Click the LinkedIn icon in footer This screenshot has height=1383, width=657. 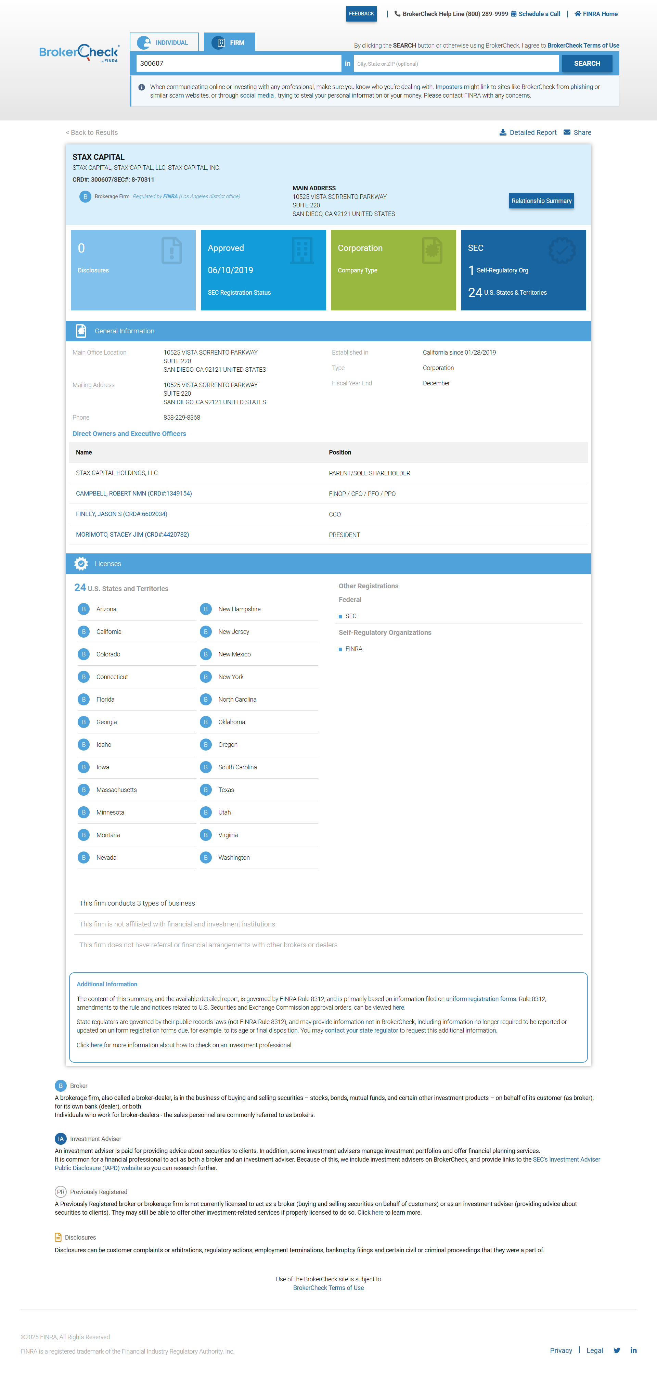[633, 1350]
